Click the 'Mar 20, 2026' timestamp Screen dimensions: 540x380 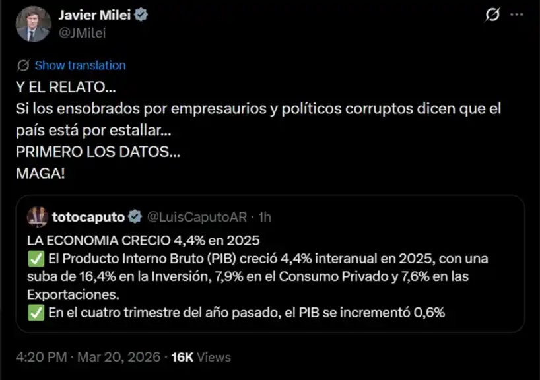tap(119, 357)
